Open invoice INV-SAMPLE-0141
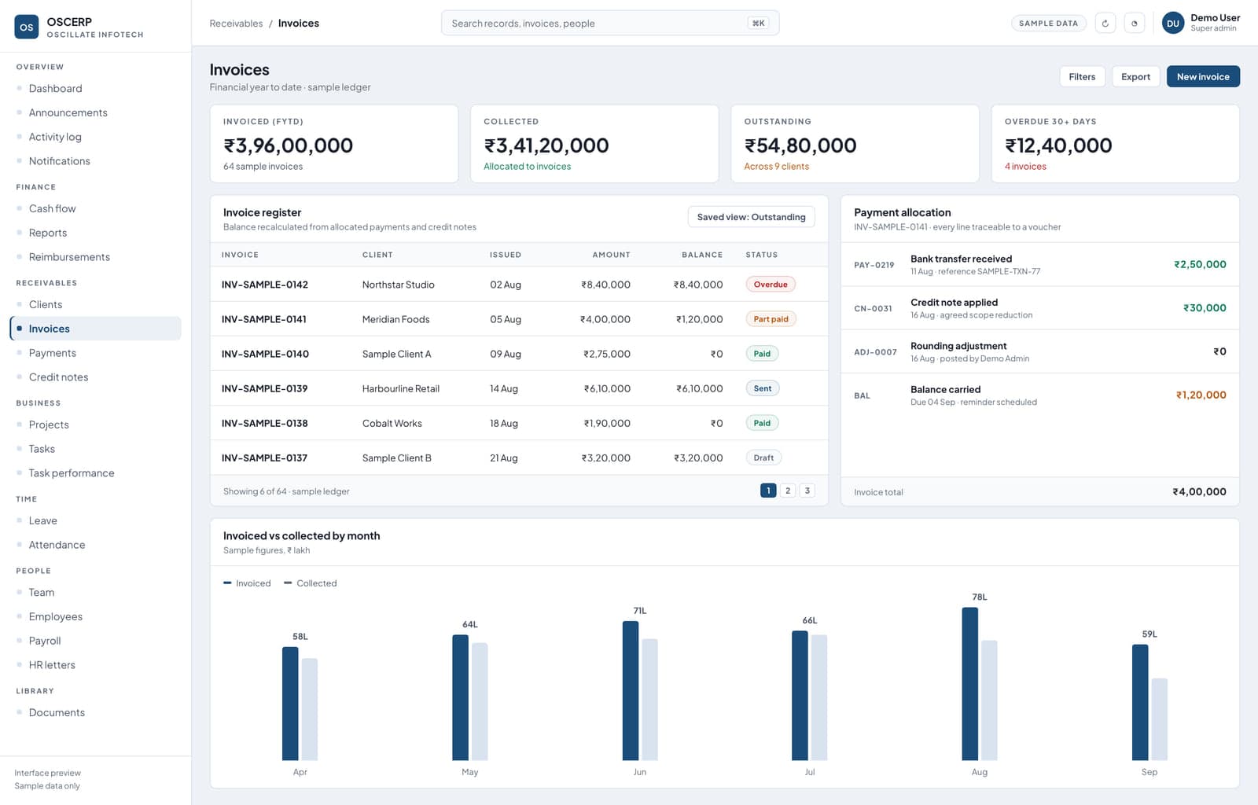The height and width of the screenshot is (805, 1258). [264, 319]
